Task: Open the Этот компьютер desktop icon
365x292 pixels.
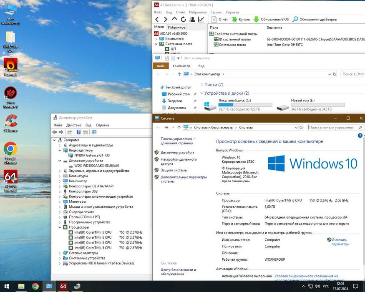Action: click(x=10, y=14)
